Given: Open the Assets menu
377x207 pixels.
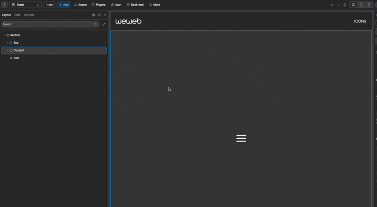Looking at the screenshot, I should pyautogui.click(x=81, y=5).
